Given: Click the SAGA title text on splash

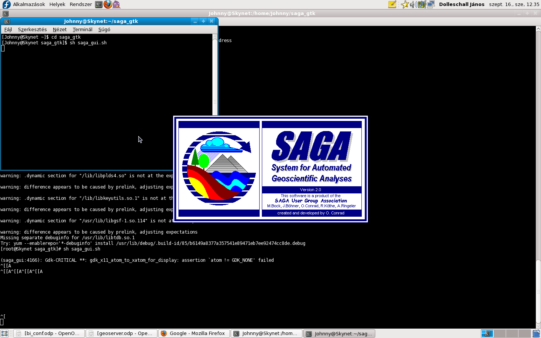Looking at the screenshot, I should [312, 146].
